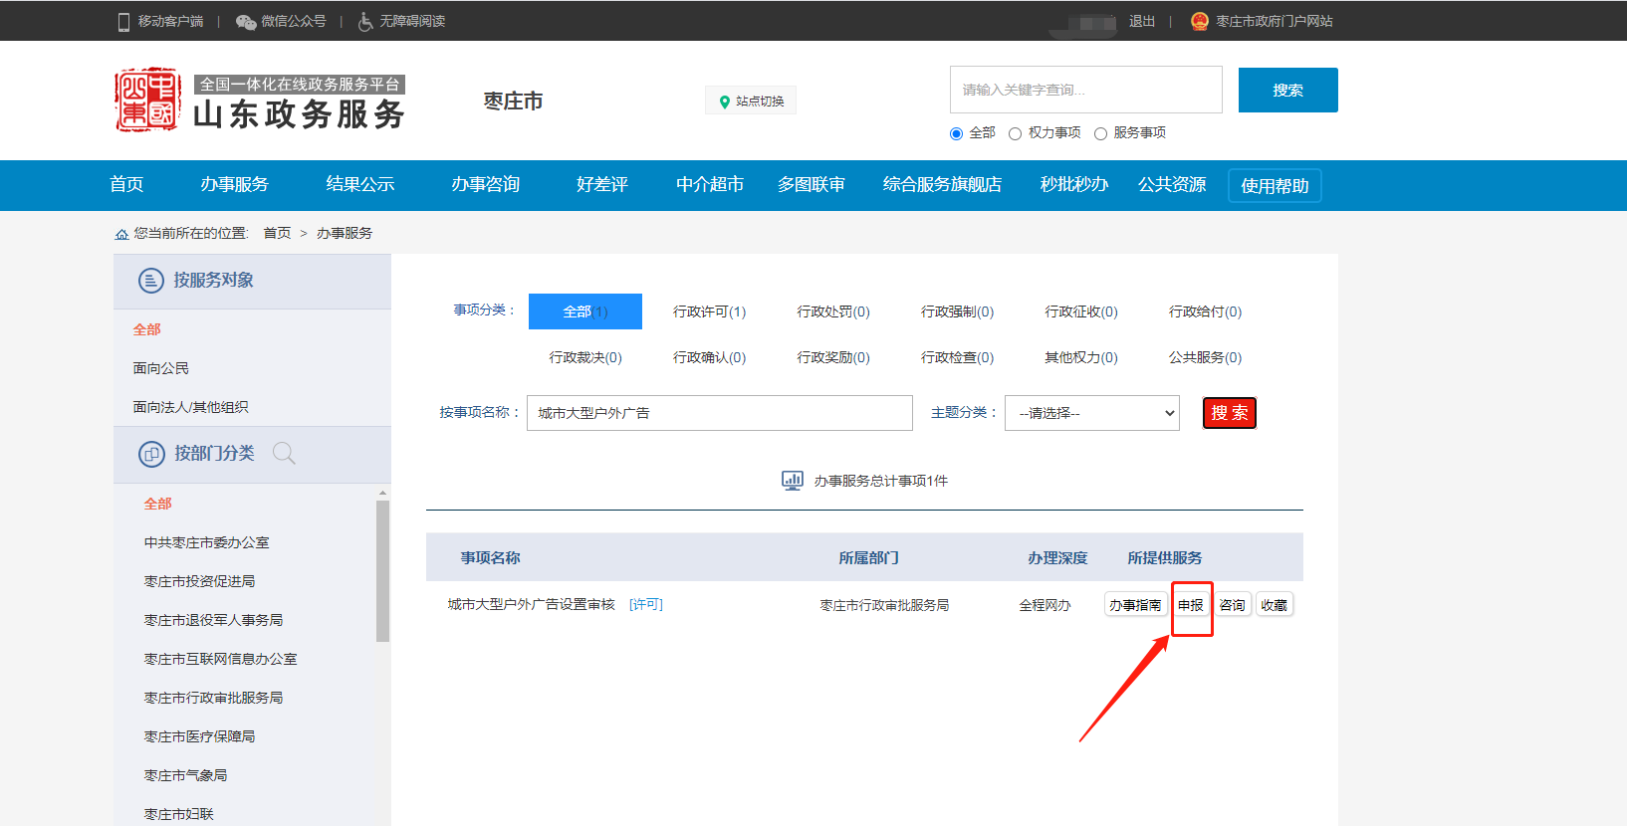Image resolution: width=1627 pixels, height=826 pixels.
Task: Select the 全部 search scope radio button
Action: coord(956,134)
